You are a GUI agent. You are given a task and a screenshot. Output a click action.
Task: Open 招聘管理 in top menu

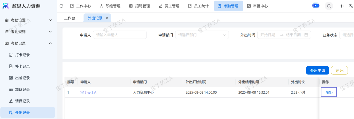[139, 6]
